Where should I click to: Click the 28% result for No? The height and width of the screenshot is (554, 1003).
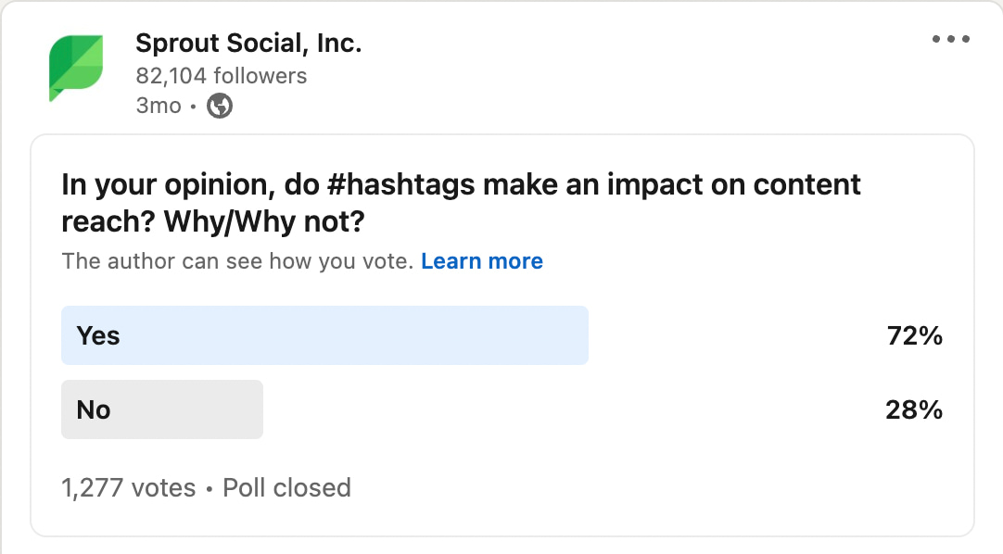coord(916,409)
